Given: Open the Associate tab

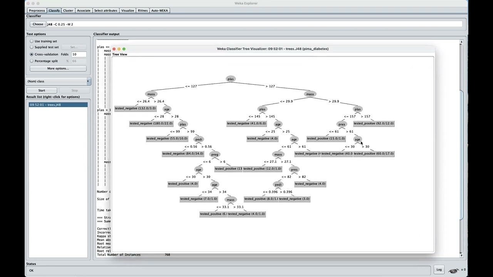Looking at the screenshot, I should tap(84, 10).
